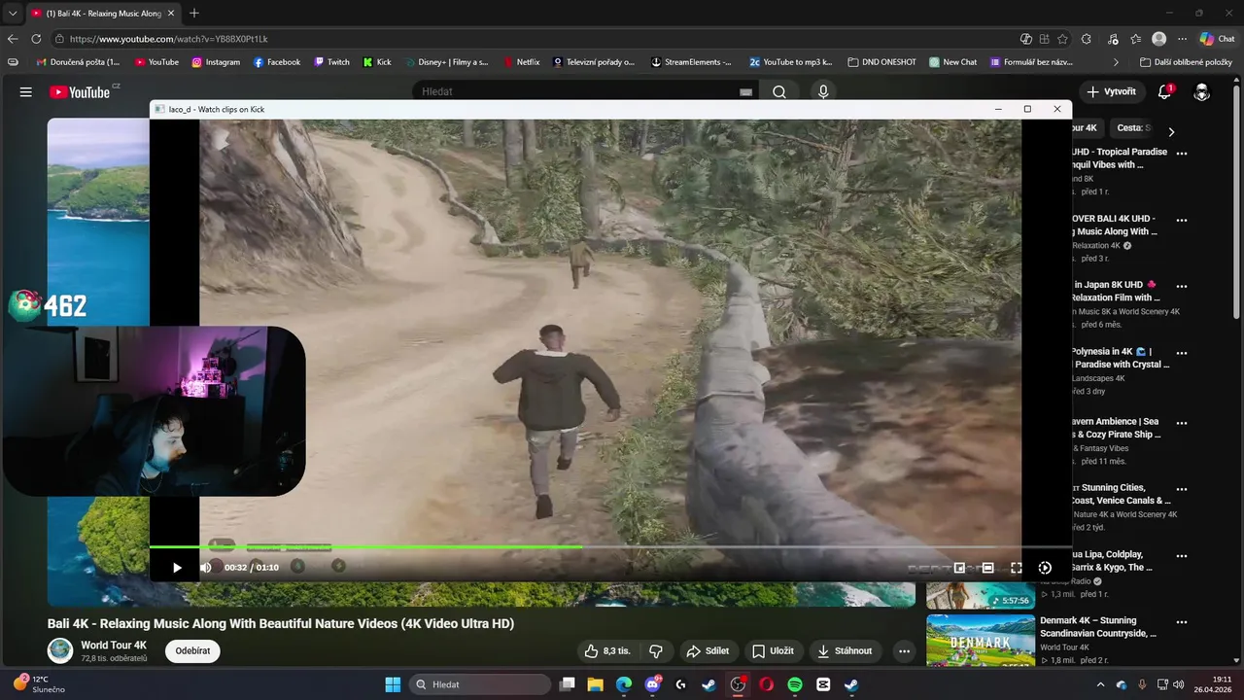Screen dimensions: 1244x700
Task: Mute the Kick clip player volume
Action: tap(206, 568)
